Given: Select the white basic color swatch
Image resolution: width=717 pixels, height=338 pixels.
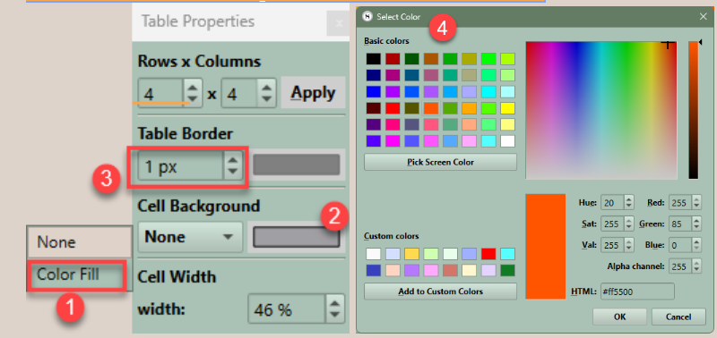Looking at the screenshot, I should point(507,141).
